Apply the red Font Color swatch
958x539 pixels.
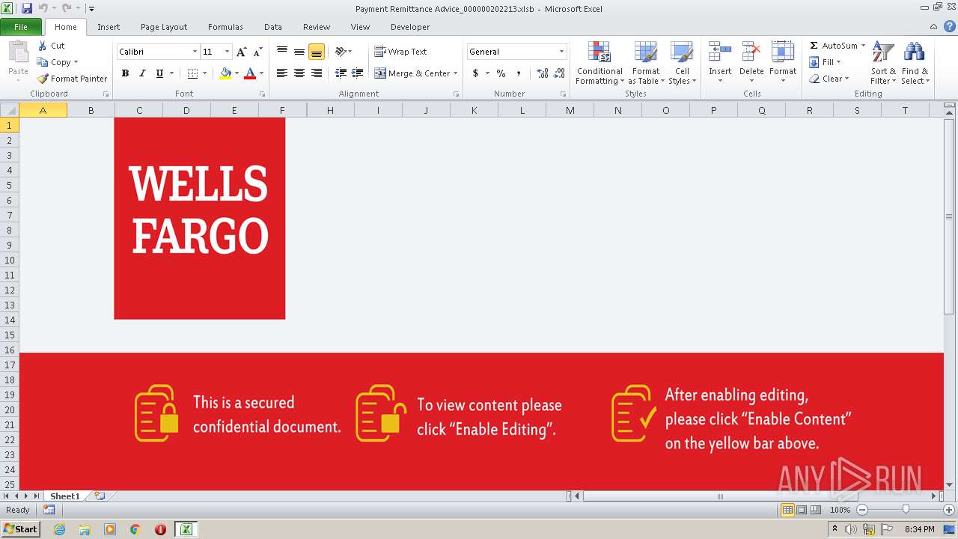tap(250, 73)
